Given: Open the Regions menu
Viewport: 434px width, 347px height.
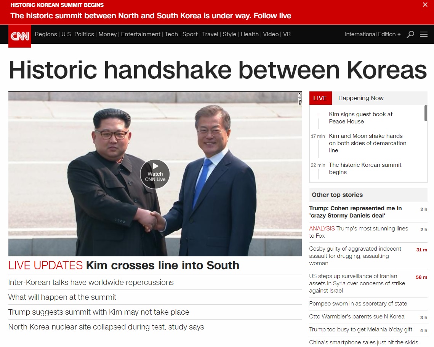Looking at the screenshot, I should (46, 34).
